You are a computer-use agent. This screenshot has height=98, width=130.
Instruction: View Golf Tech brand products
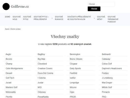(10, 78)
